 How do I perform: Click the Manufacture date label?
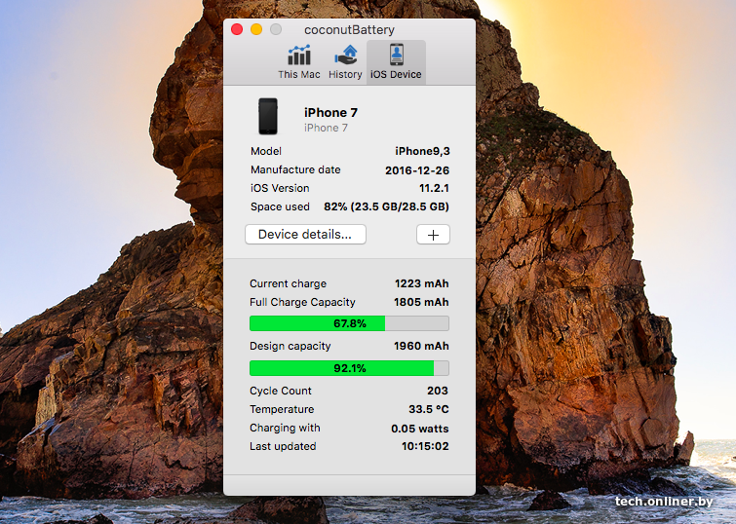tap(295, 169)
